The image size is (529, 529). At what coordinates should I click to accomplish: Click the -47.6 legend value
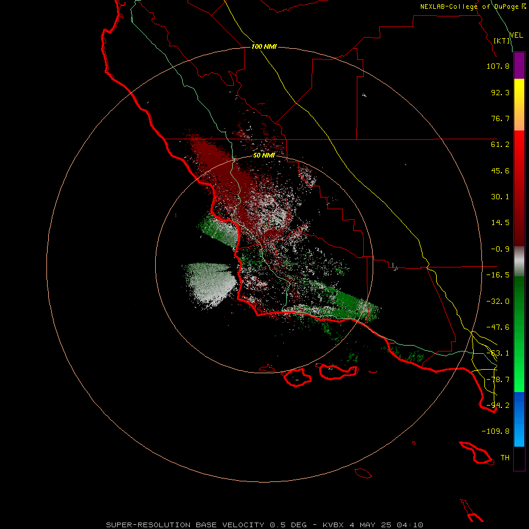pos(498,327)
